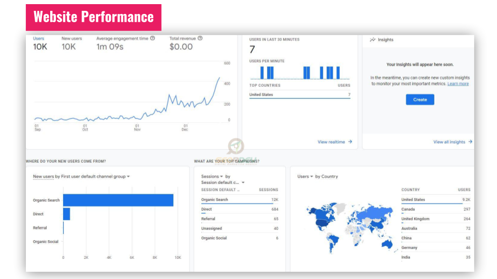
Task: Select Canada row in country table
Action: (x=436, y=209)
